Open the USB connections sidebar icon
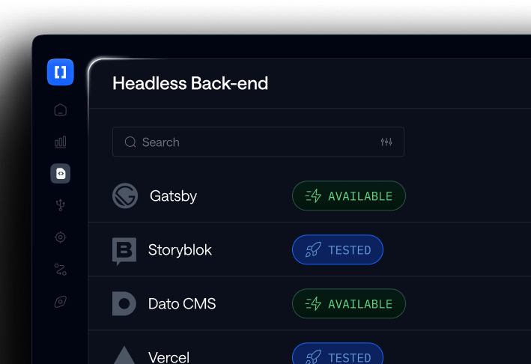Image resolution: width=531 pixels, height=364 pixels. [60, 205]
